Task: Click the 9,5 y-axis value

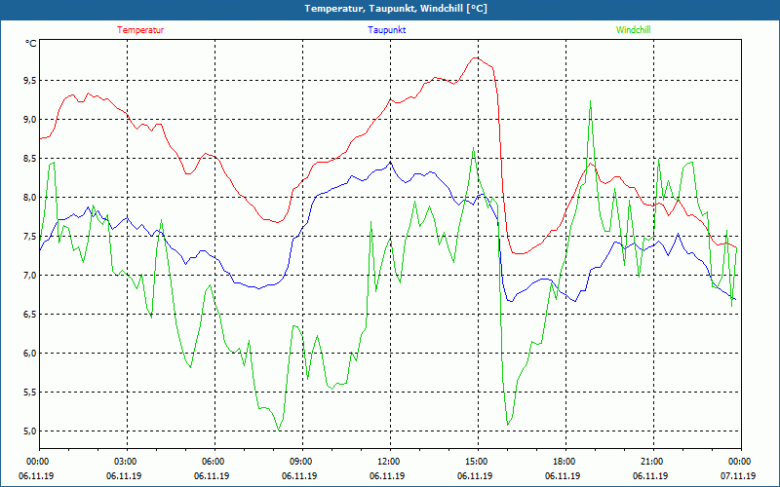Action: tap(30, 80)
